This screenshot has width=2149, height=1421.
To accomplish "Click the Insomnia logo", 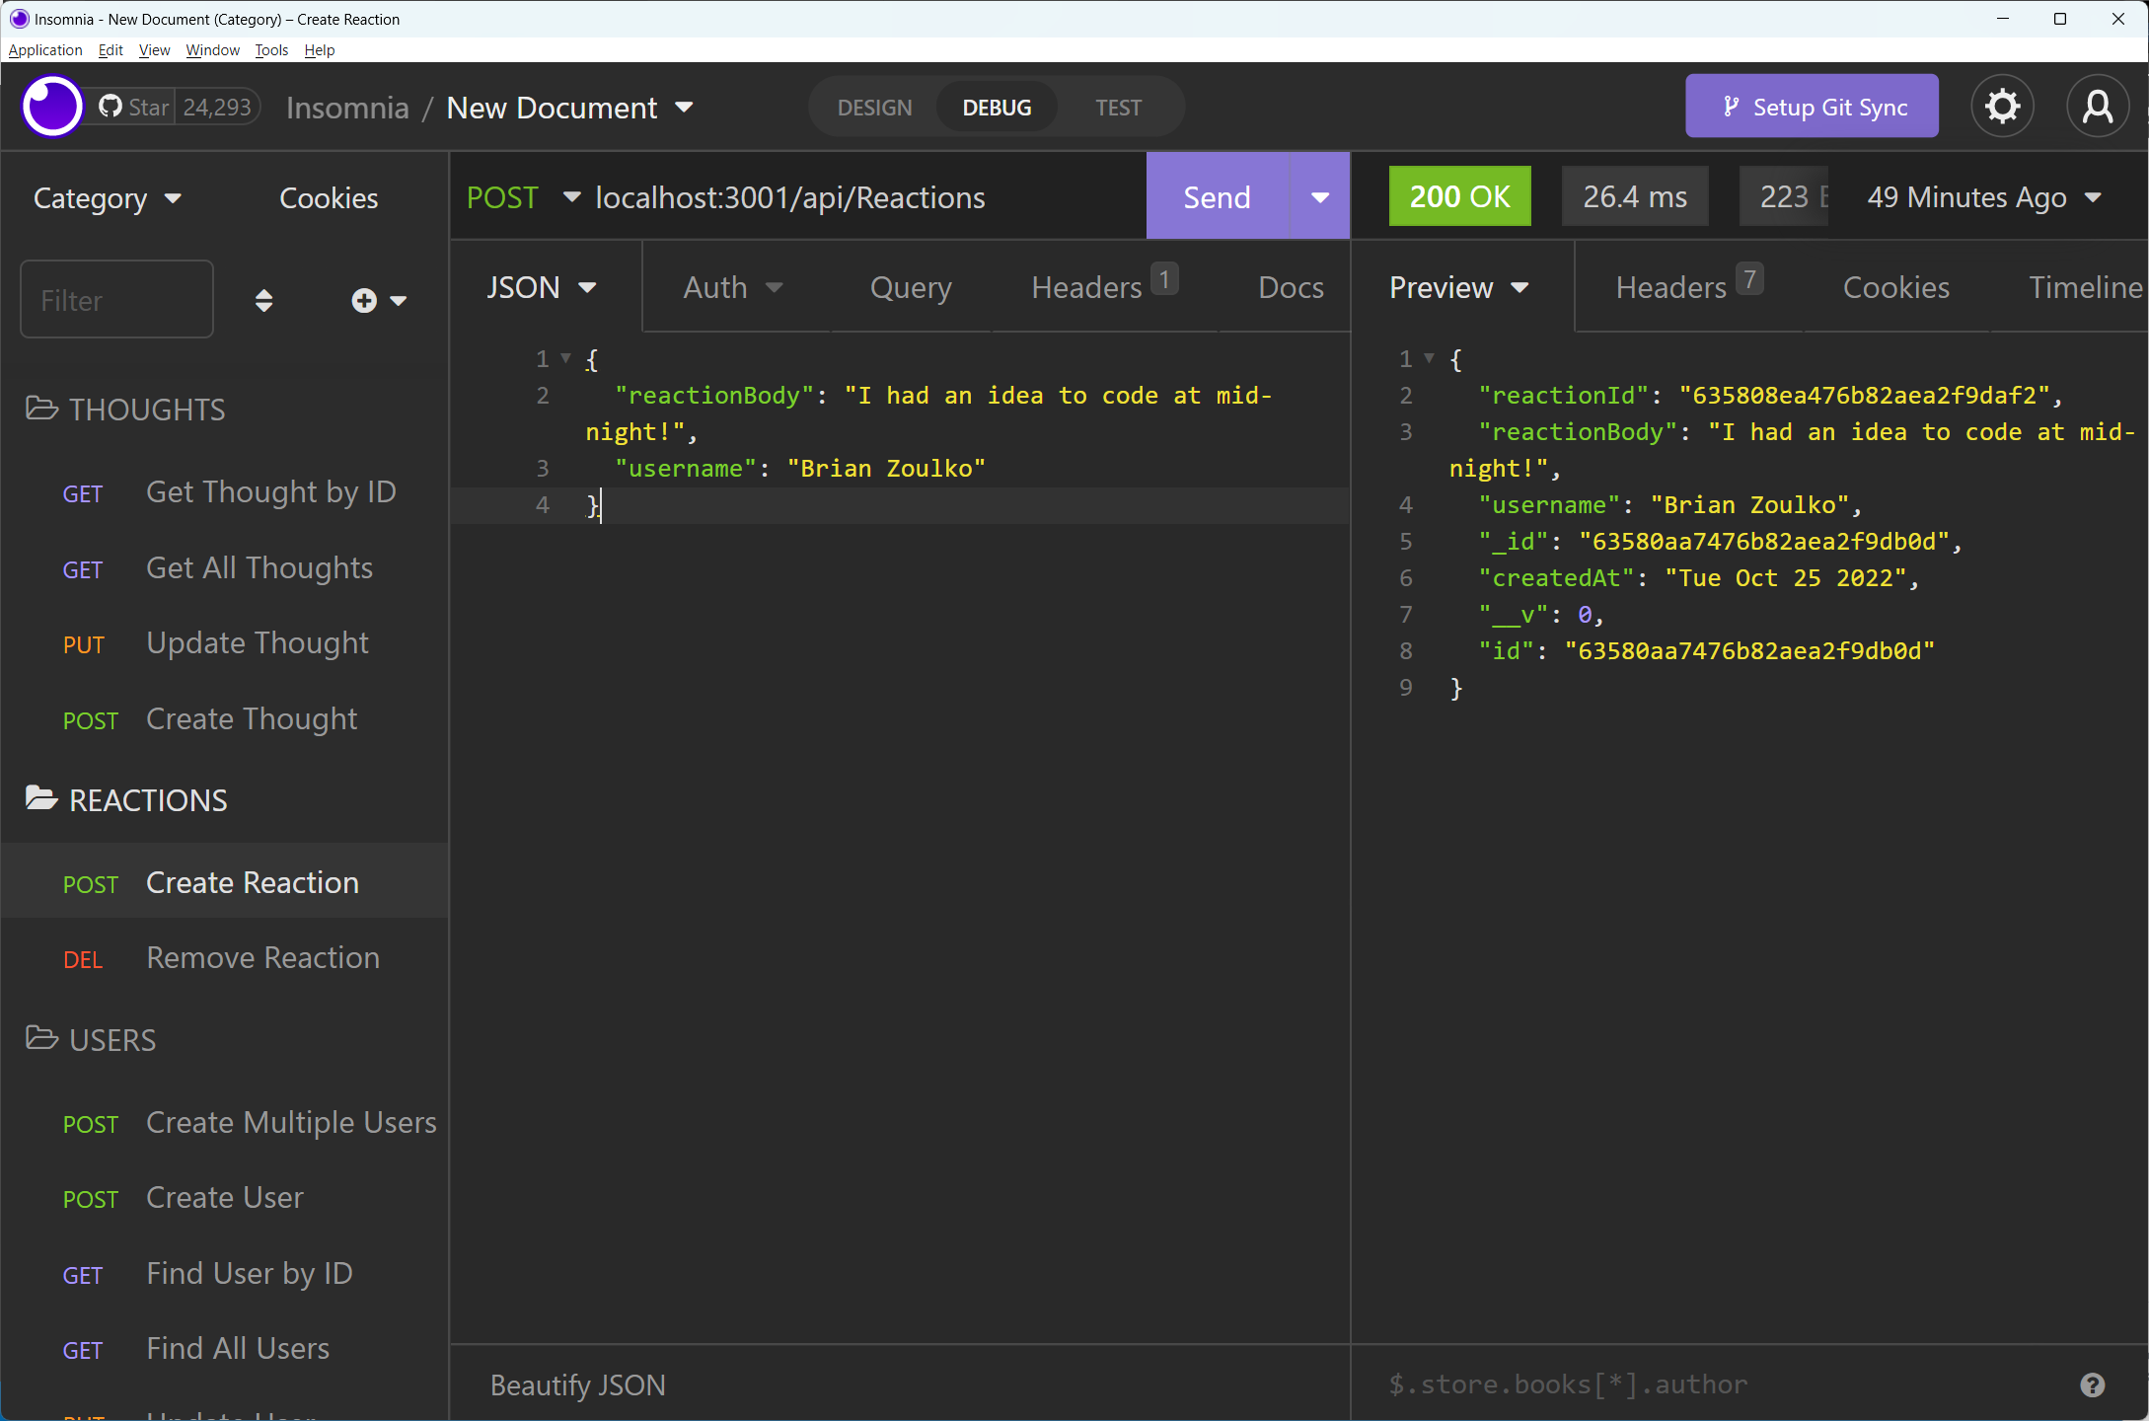I will pos(51,106).
